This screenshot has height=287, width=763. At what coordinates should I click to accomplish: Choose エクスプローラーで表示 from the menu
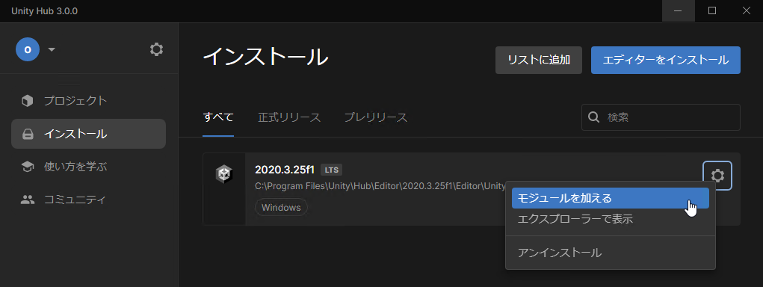[611, 219]
